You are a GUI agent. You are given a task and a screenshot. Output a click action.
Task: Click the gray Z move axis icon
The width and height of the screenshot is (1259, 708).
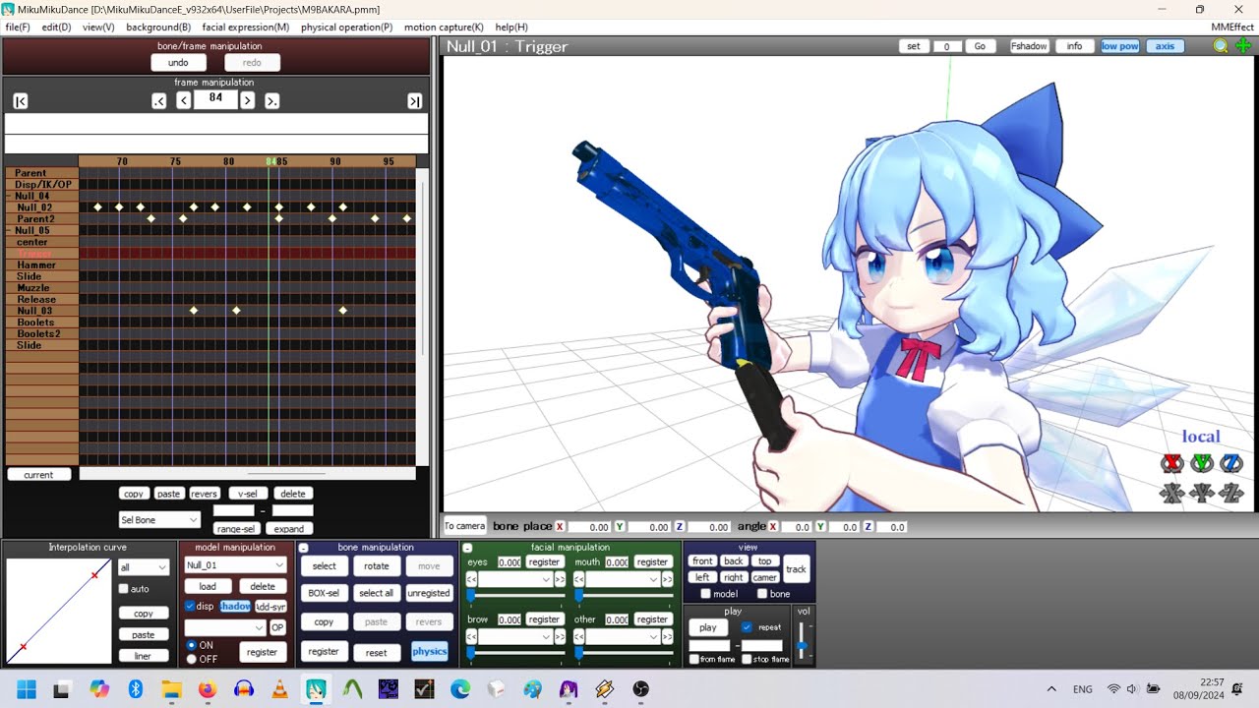click(1231, 494)
